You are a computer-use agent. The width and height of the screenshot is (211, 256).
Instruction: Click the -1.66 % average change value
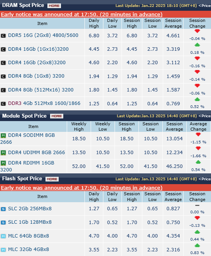tap(198, 156)
